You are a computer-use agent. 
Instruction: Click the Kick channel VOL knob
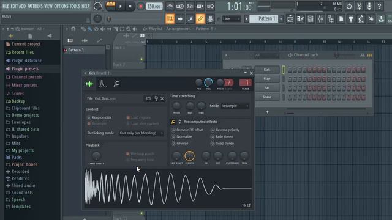click(x=208, y=82)
